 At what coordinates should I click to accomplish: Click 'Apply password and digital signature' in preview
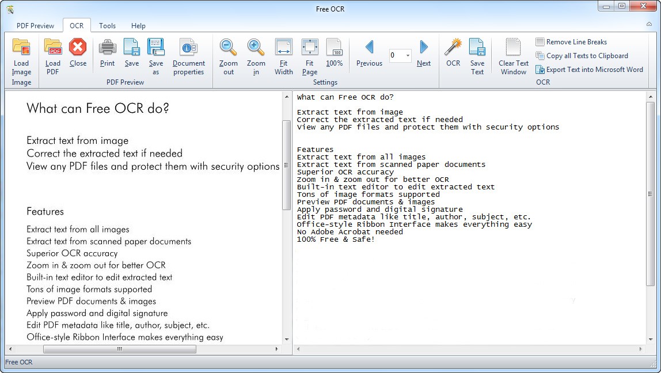[97, 313]
